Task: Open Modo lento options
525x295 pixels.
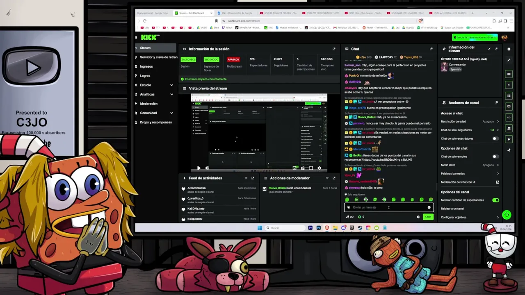Action: (x=470, y=165)
